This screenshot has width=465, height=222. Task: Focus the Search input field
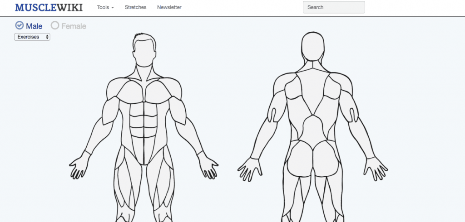click(334, 7)
